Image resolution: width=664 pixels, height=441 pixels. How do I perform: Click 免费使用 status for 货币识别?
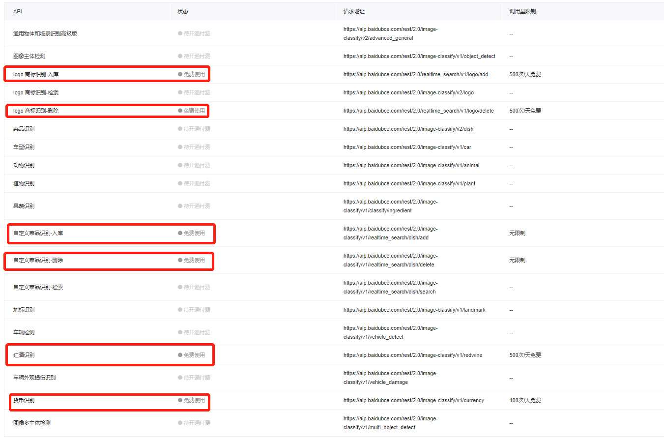(x=192, y=400)
